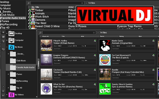The width and height of the screenshot is (159, 99).
Task: Select the Pitbull Timber album art thumbnail
Action: [46, 45]
